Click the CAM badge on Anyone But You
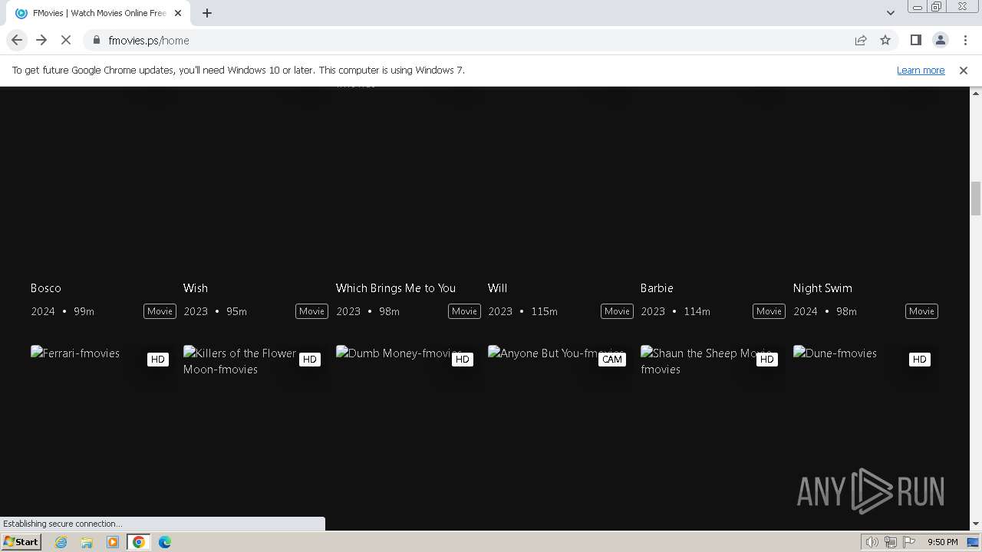 point(612,360)
